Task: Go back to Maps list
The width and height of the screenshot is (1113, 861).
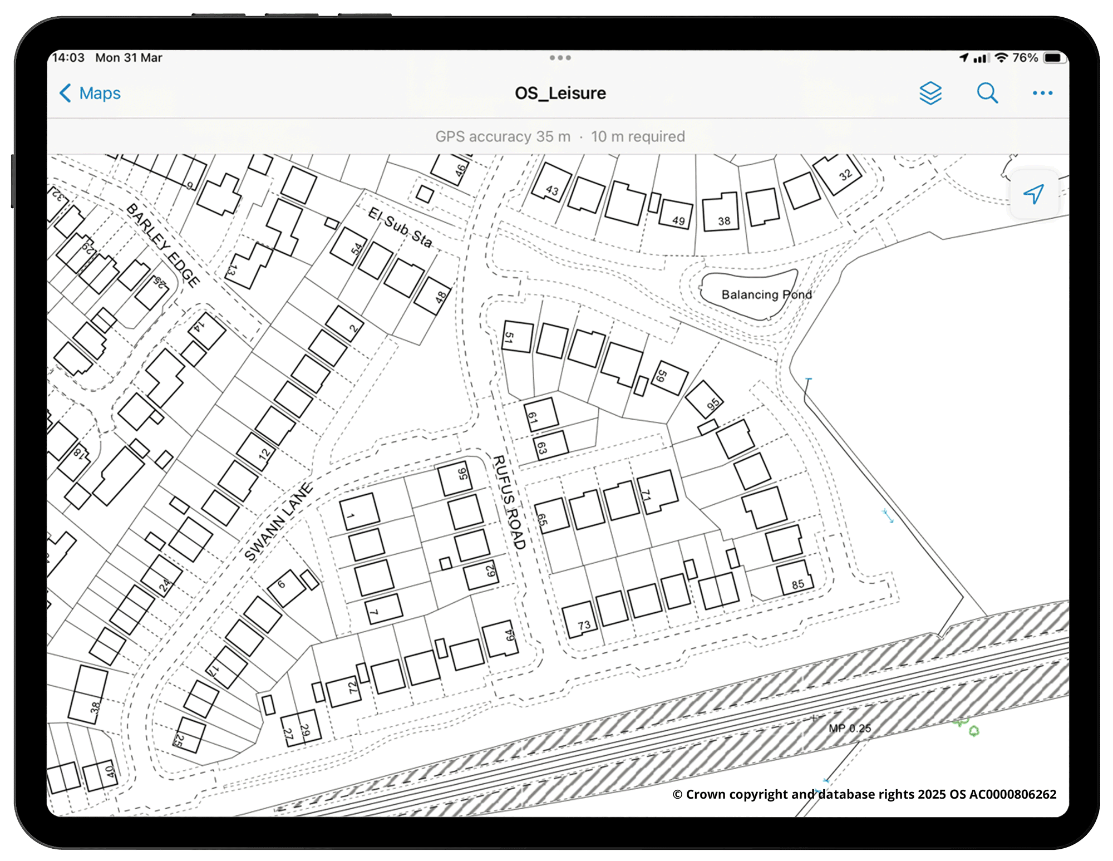Action: [99, 93]
